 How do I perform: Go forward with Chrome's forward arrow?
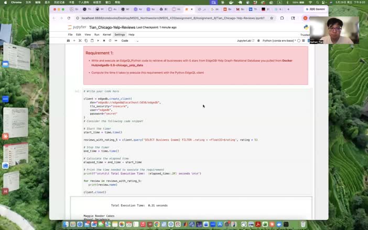61,18
